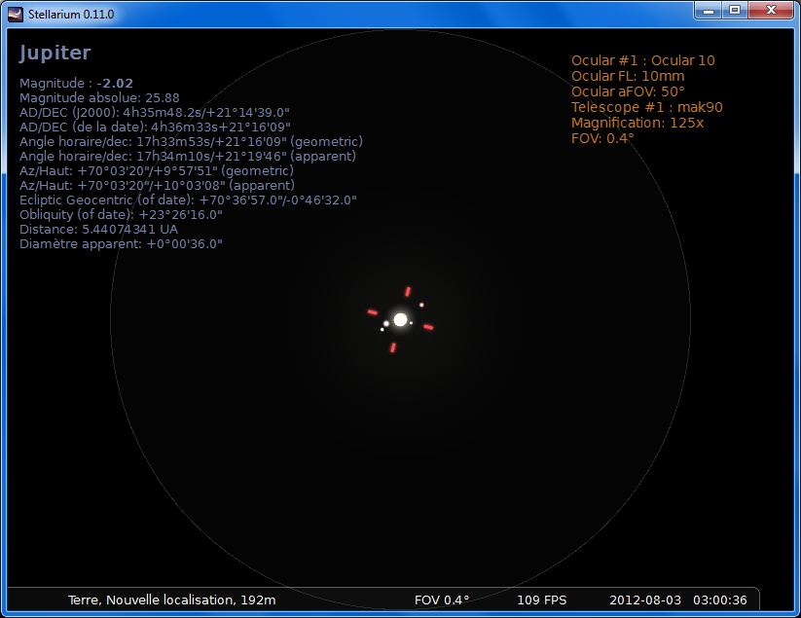
Task: Click the moon upper right of Jupiter
Action: pyautogui.click(x=421, y=305)
